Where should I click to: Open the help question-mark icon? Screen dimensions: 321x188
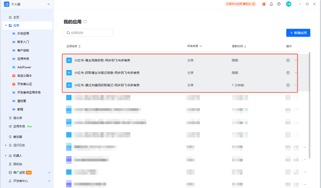coord(279,4)
